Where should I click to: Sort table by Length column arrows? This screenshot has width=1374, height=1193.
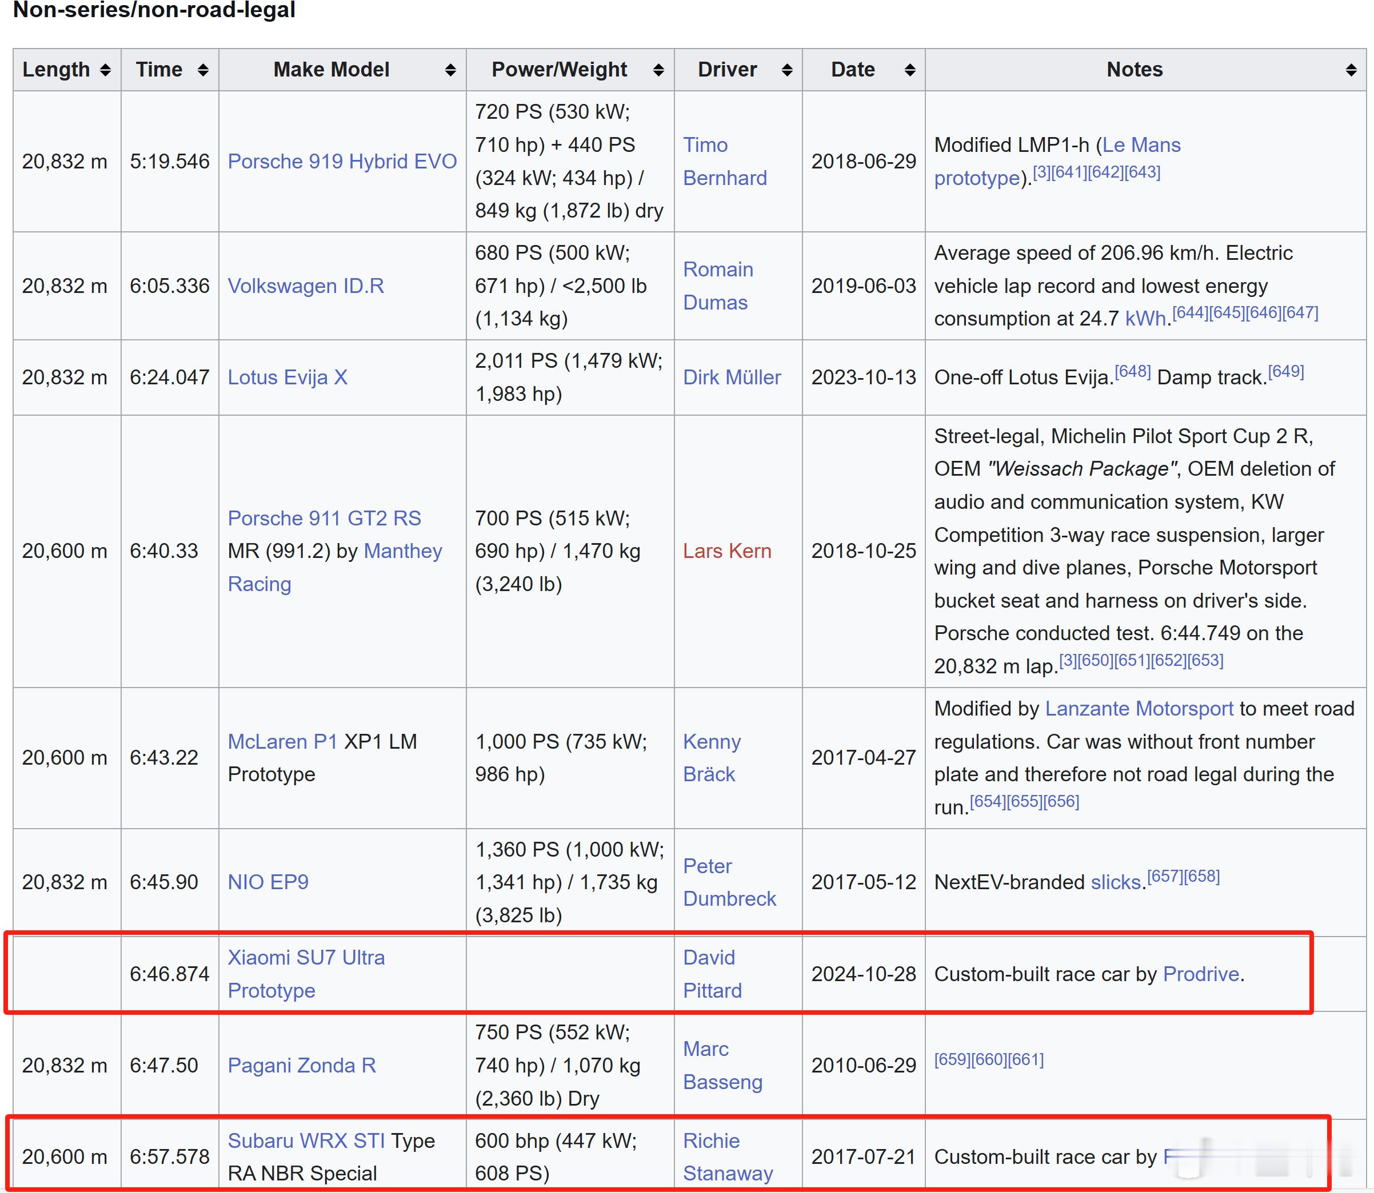coord(105,70)
